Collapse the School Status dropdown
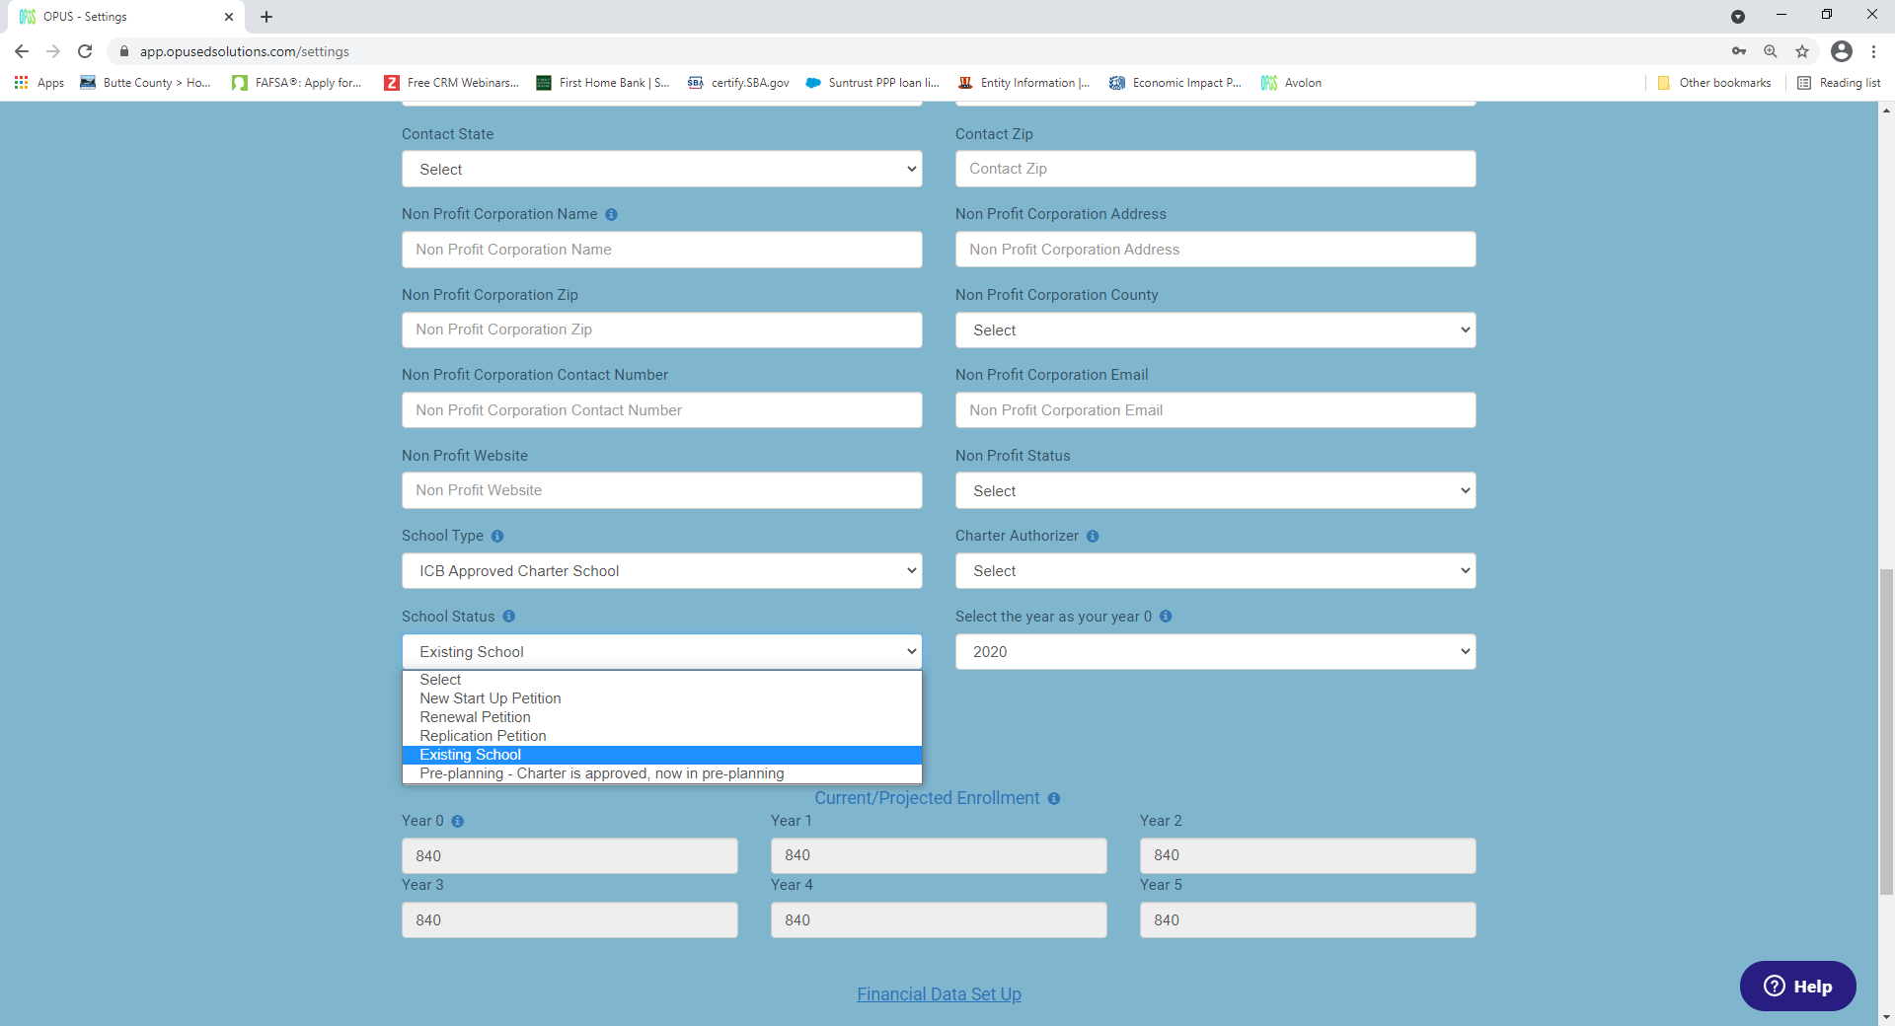 coord(662,651)
